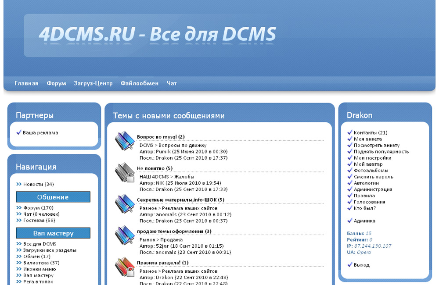
Task: Open Файлообмен in the top menu
Action: (140, 83)
